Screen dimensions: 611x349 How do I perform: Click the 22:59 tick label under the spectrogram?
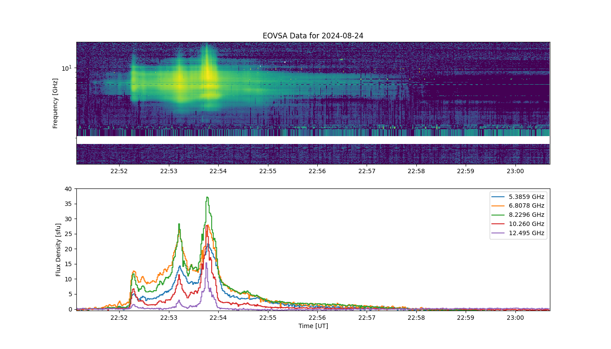pyautogui.click(x=466, y=171)
